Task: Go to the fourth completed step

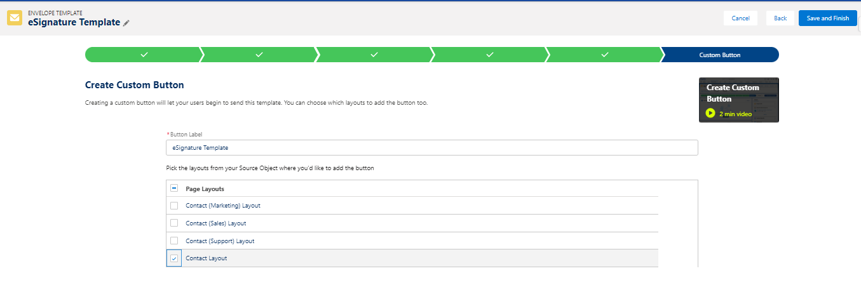Action: (489, 55)
